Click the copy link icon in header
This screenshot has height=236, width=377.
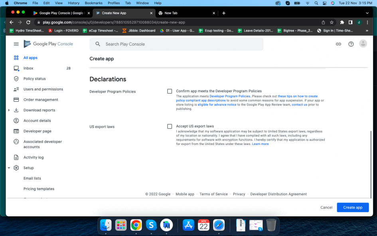(x=338, y=44)
